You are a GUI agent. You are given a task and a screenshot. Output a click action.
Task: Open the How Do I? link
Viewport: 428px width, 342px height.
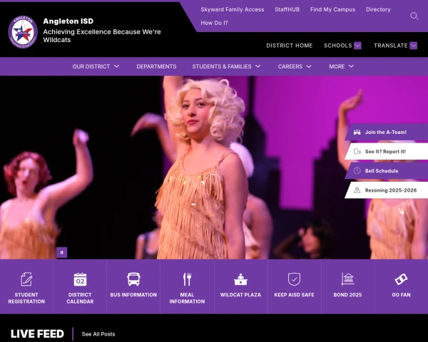214,23
